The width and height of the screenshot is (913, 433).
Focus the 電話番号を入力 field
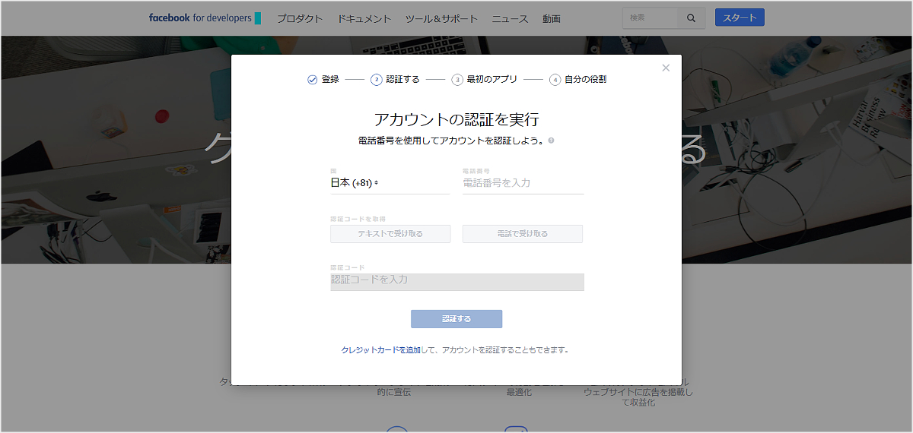pos(523,183)
